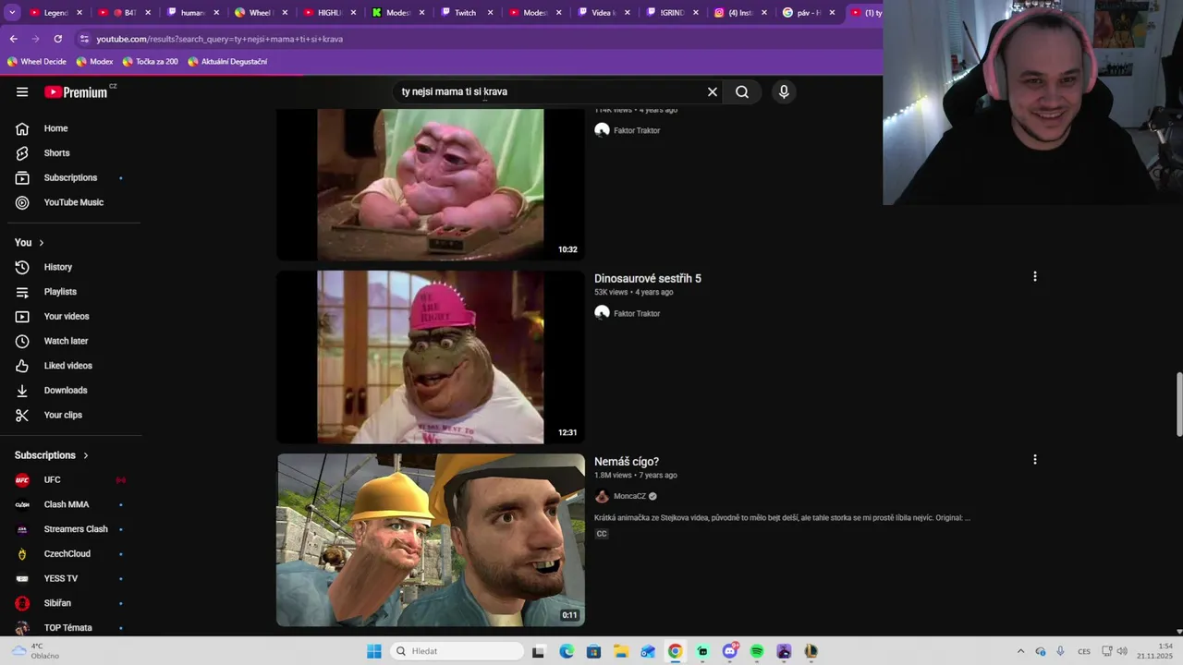Open more options for Dinosaurové sestřih 5
The width and height of the screenshot is (1183, 665).
(1034, 276)
